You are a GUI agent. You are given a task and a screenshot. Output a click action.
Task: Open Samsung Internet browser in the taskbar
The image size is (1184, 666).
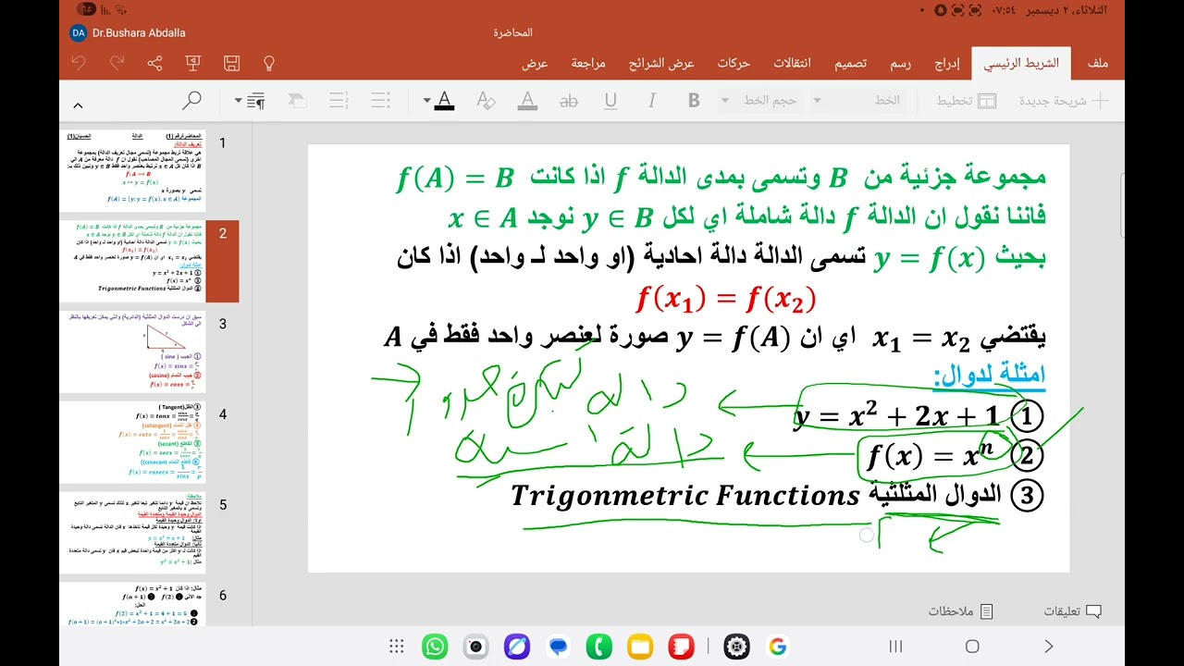click(517, 647)
